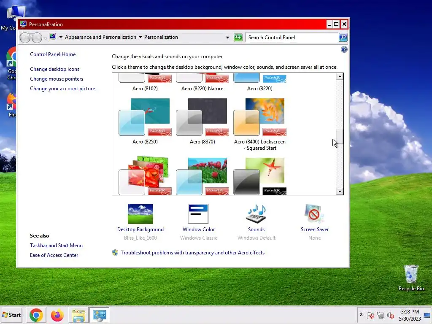Select the Aero (8370) theme

202,121
